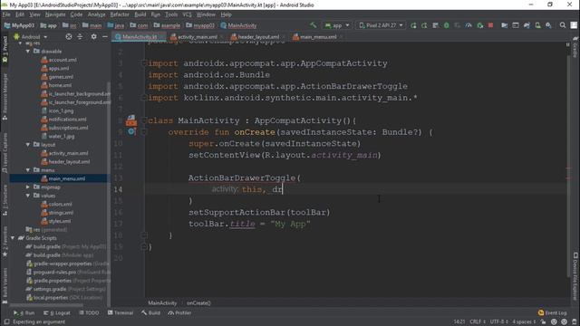Open the Navigate menu
Screen dimensions: 580x326
[55, 14]
